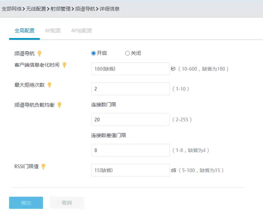Go to 全部网络 in the breadcrumb
The height and width of the screenshot is (216, 263).
12,9
